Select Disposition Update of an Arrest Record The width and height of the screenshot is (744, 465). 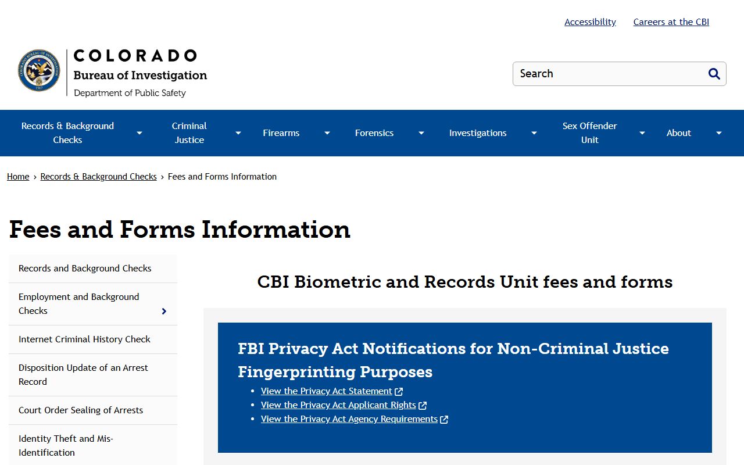click(93, 375)
